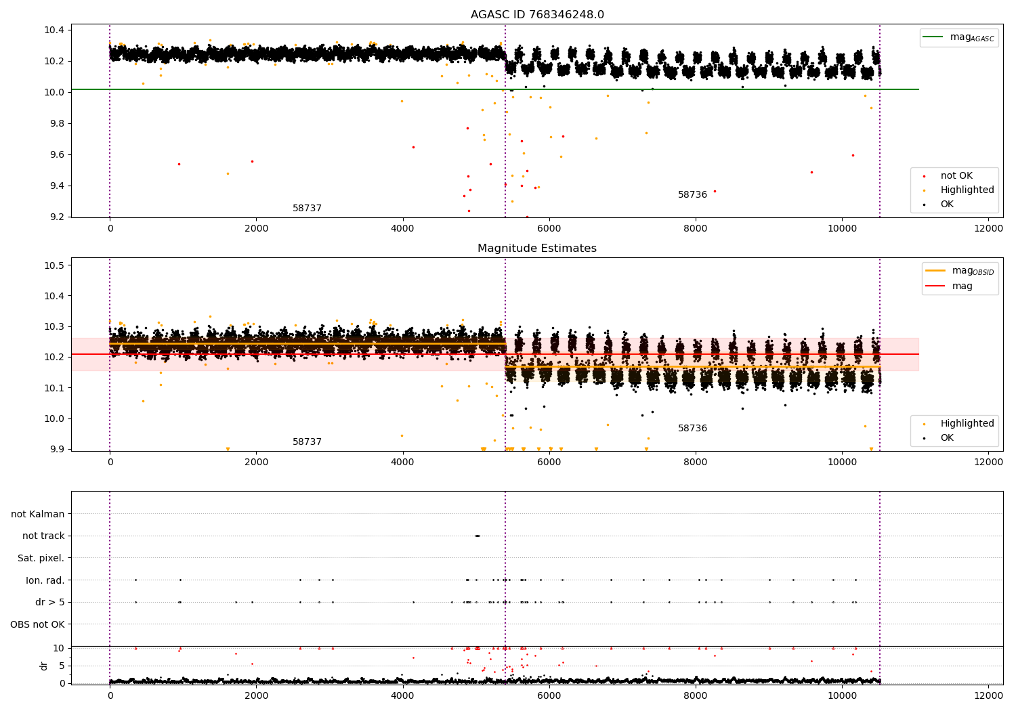This screenshot has width=1016, height=711.
Task: Click the '9.8' y-axis tick label
Action: 57,123
